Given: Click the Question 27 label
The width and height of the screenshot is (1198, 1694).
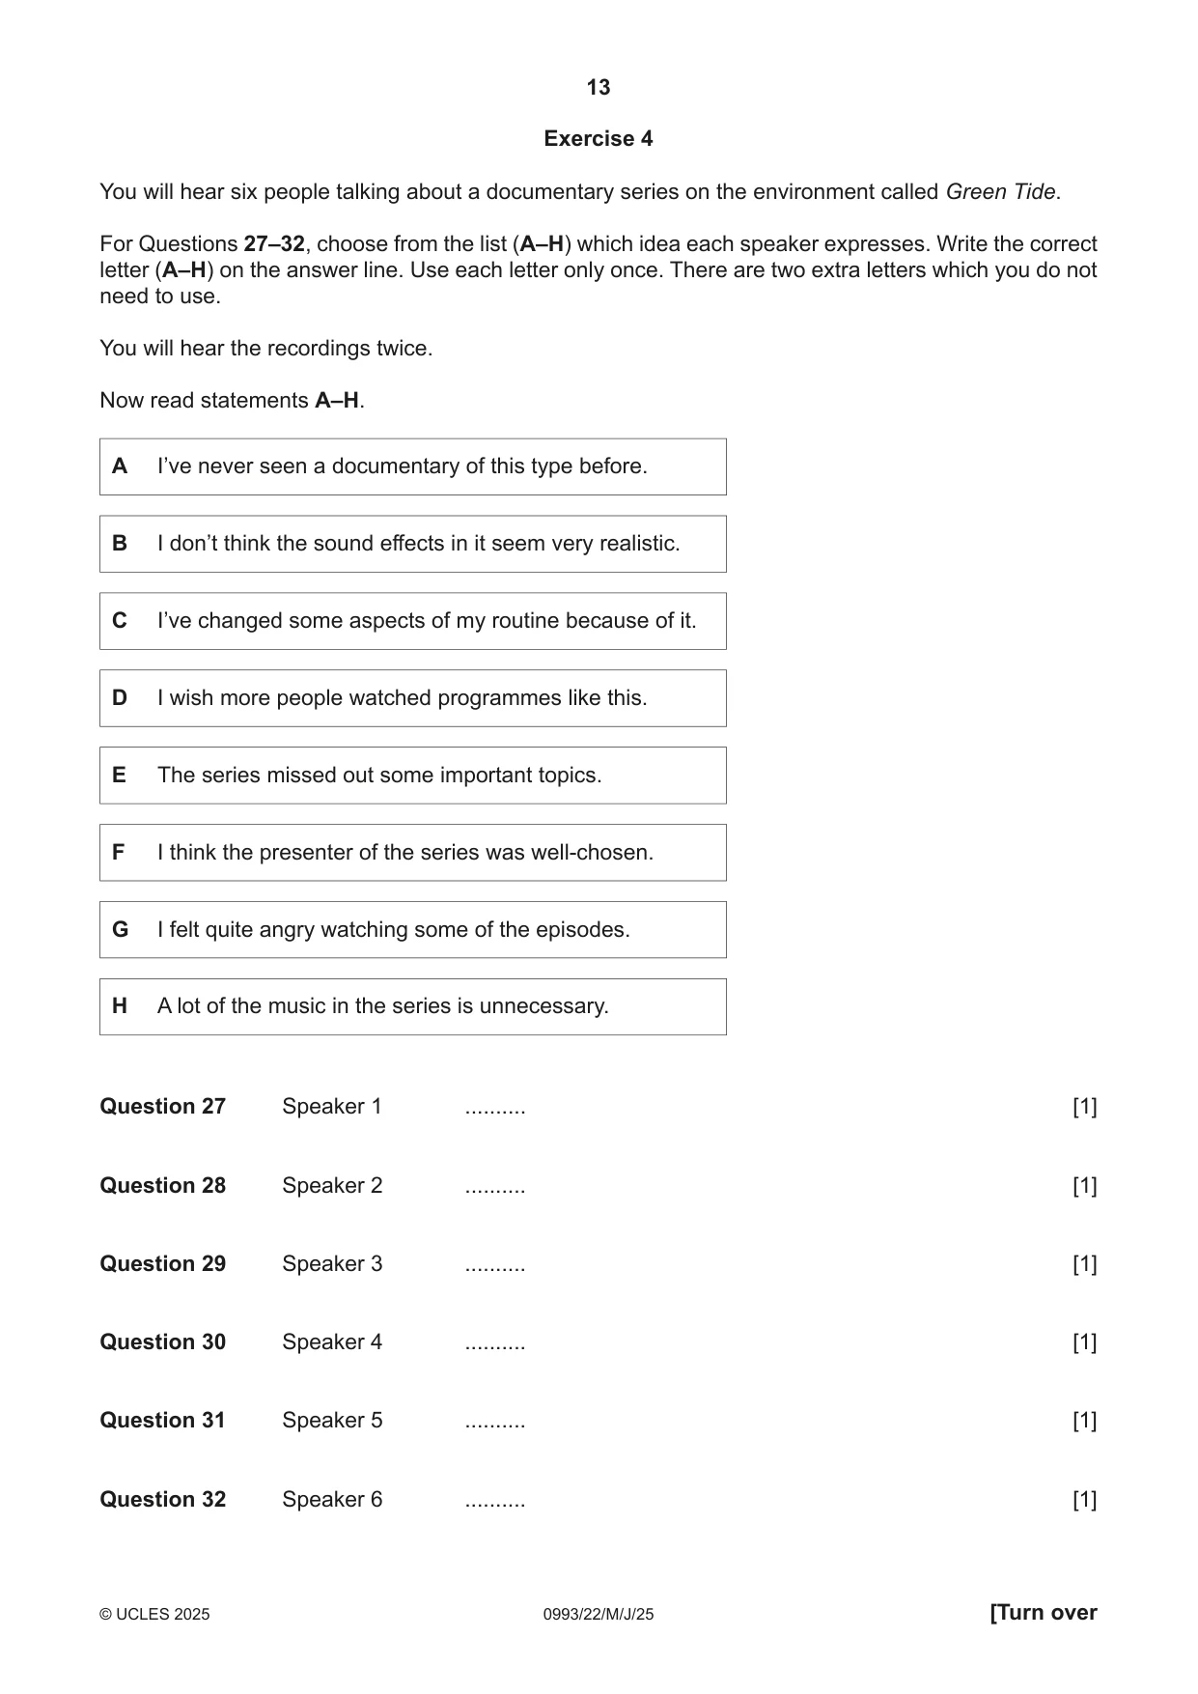Looking at the screenshot, I should [163, 1107].
